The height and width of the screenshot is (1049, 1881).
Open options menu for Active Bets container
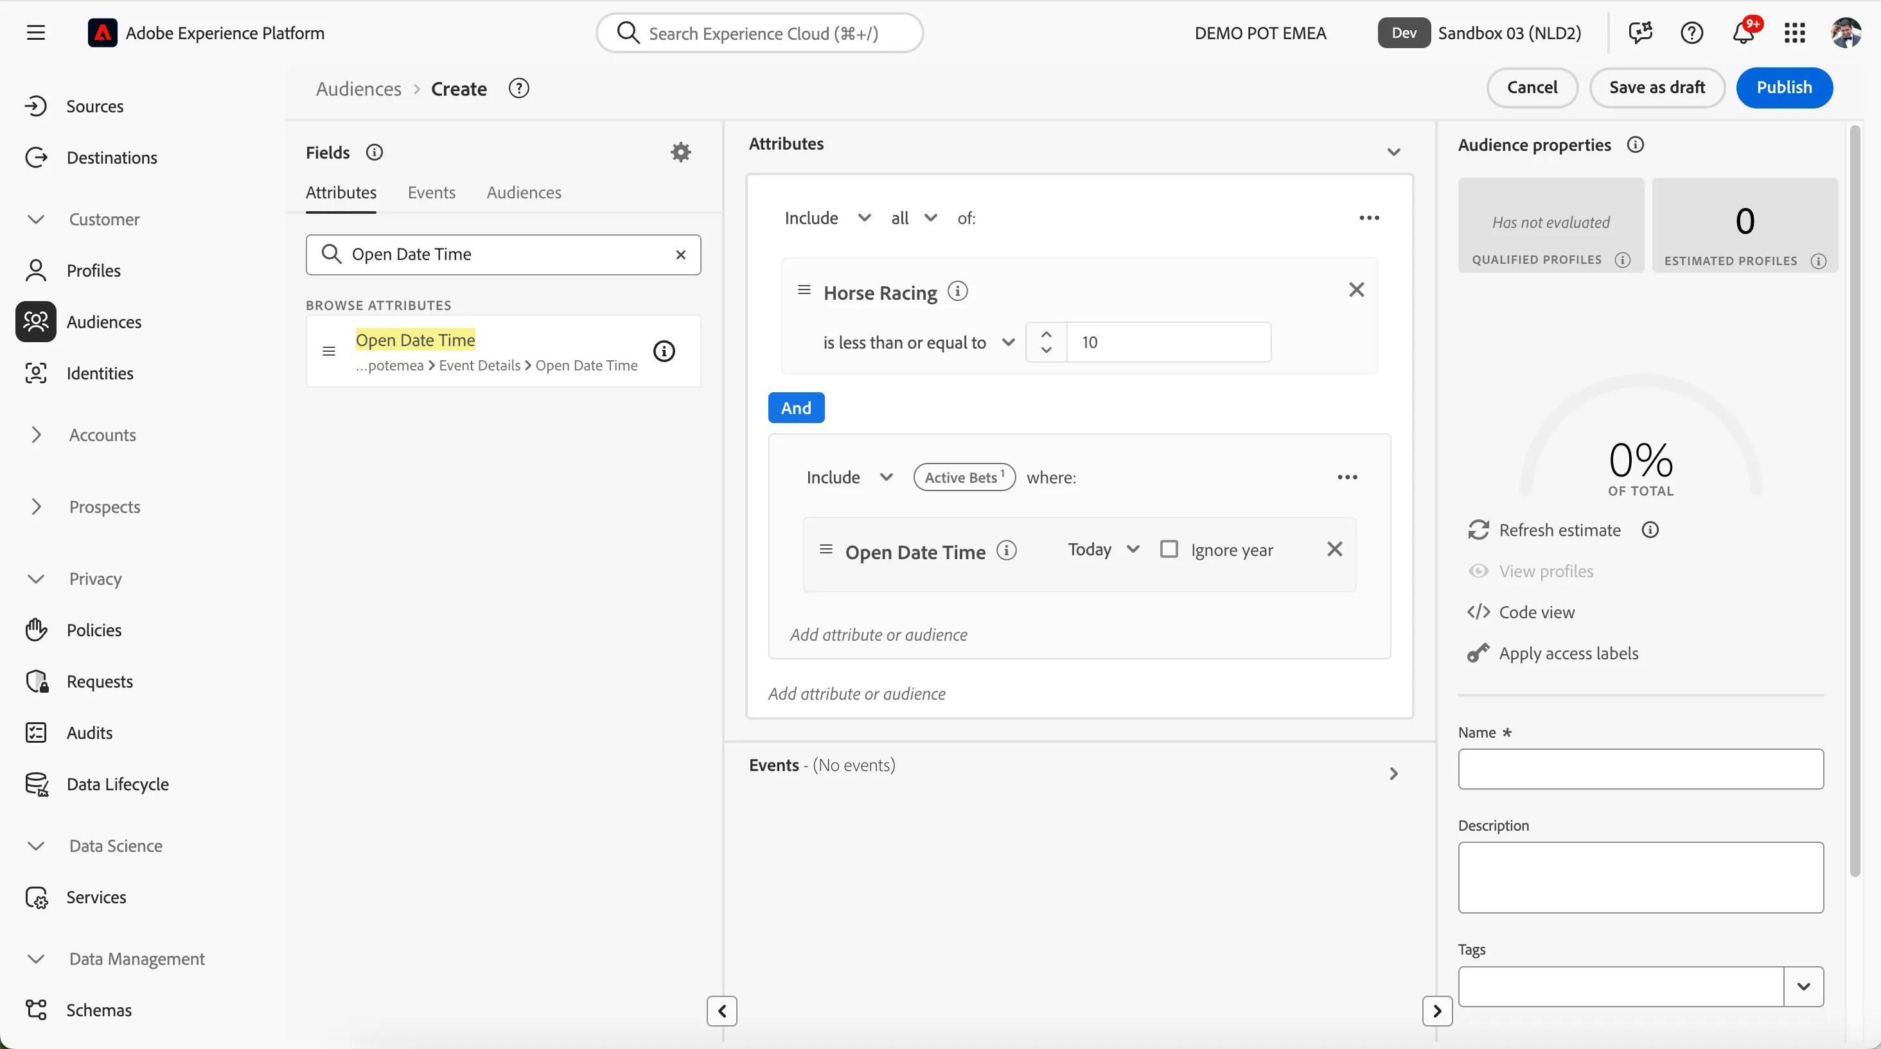[x=1347, y=477]
